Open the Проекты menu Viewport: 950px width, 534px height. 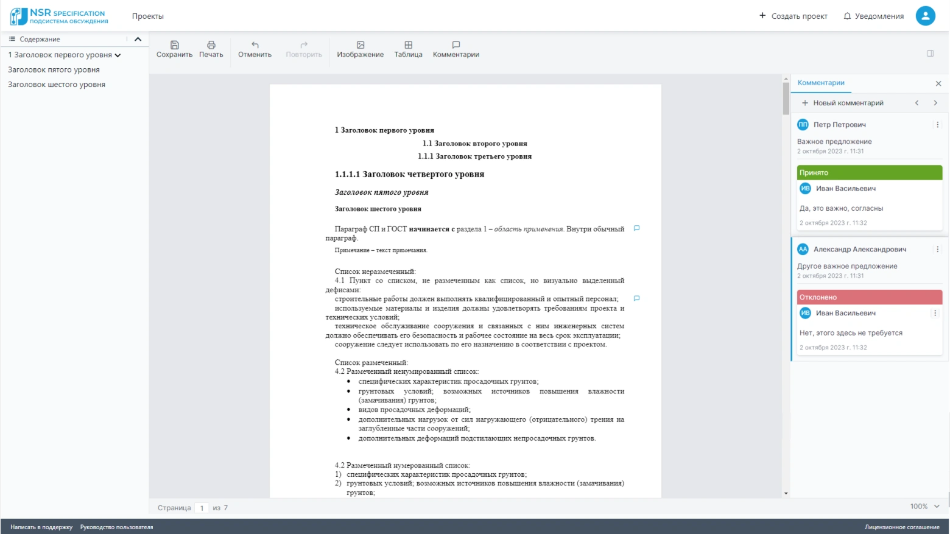(148, 16)
